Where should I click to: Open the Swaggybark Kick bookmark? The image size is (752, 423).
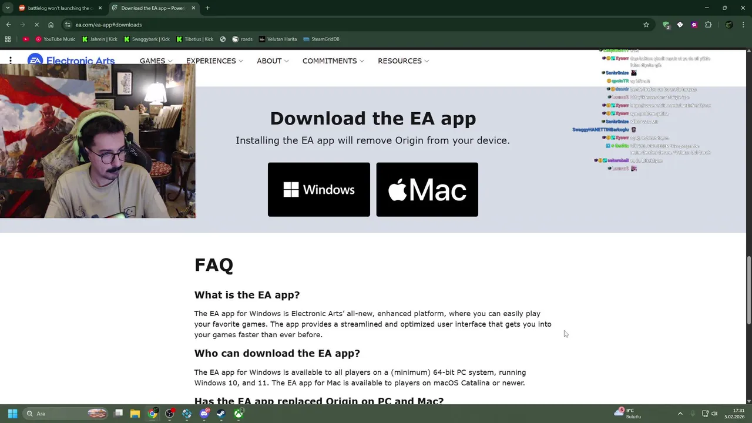point(147,39)
